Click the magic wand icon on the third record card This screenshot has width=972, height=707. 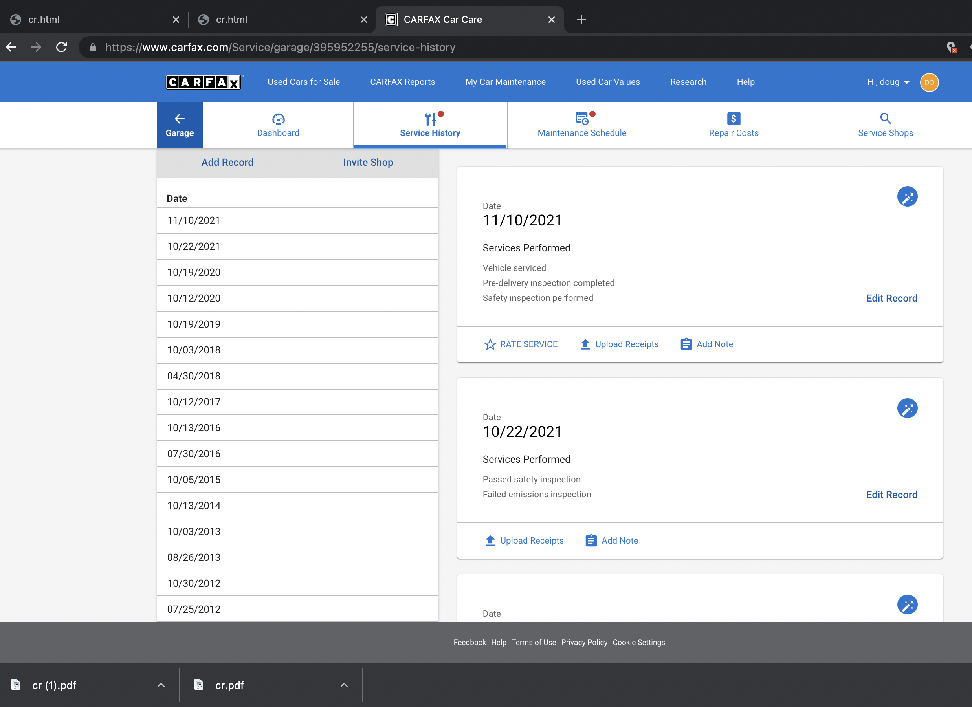pyautogui.click(x=907, y=604)
